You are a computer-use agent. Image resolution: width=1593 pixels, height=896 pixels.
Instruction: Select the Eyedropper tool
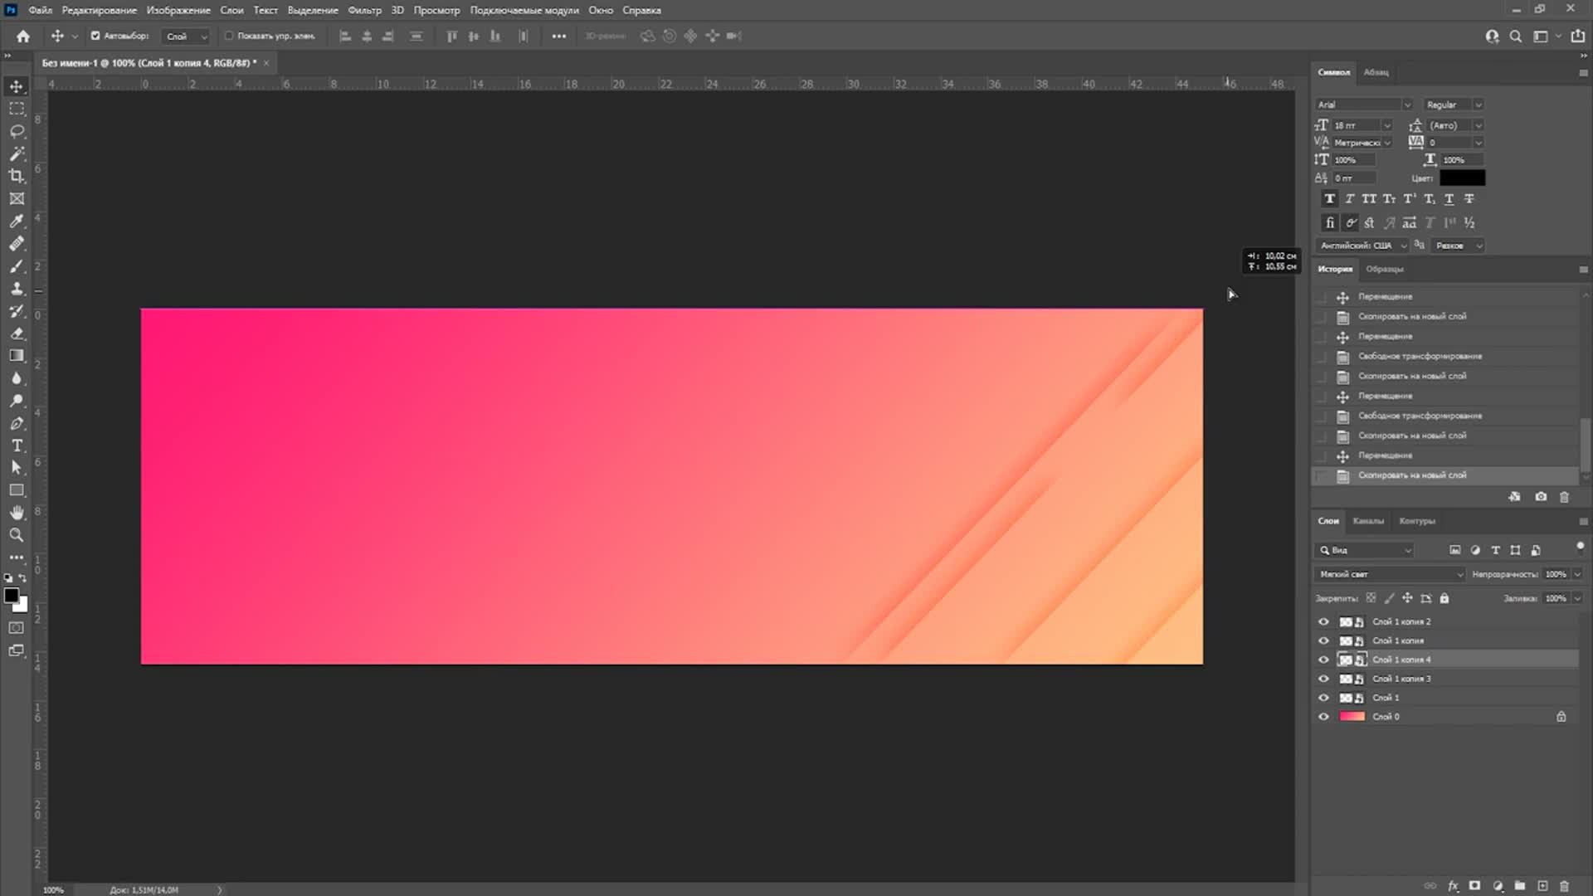(x=17, y=221)
